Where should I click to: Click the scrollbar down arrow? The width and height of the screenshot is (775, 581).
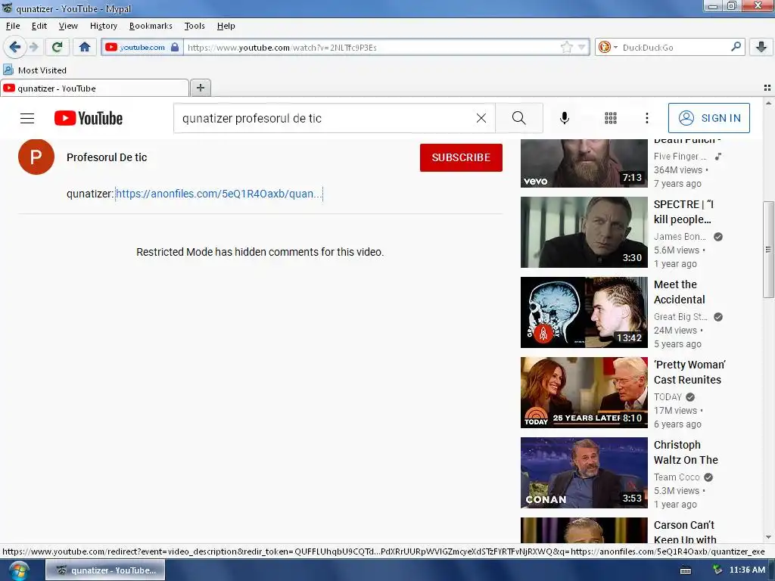point(768,538)
